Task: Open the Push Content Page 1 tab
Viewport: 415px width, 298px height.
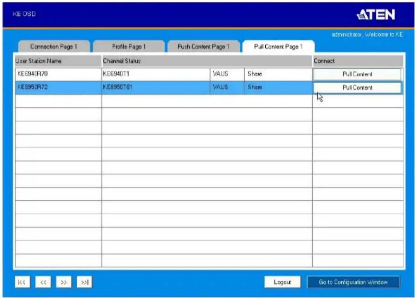Action: tap(203, 47)
